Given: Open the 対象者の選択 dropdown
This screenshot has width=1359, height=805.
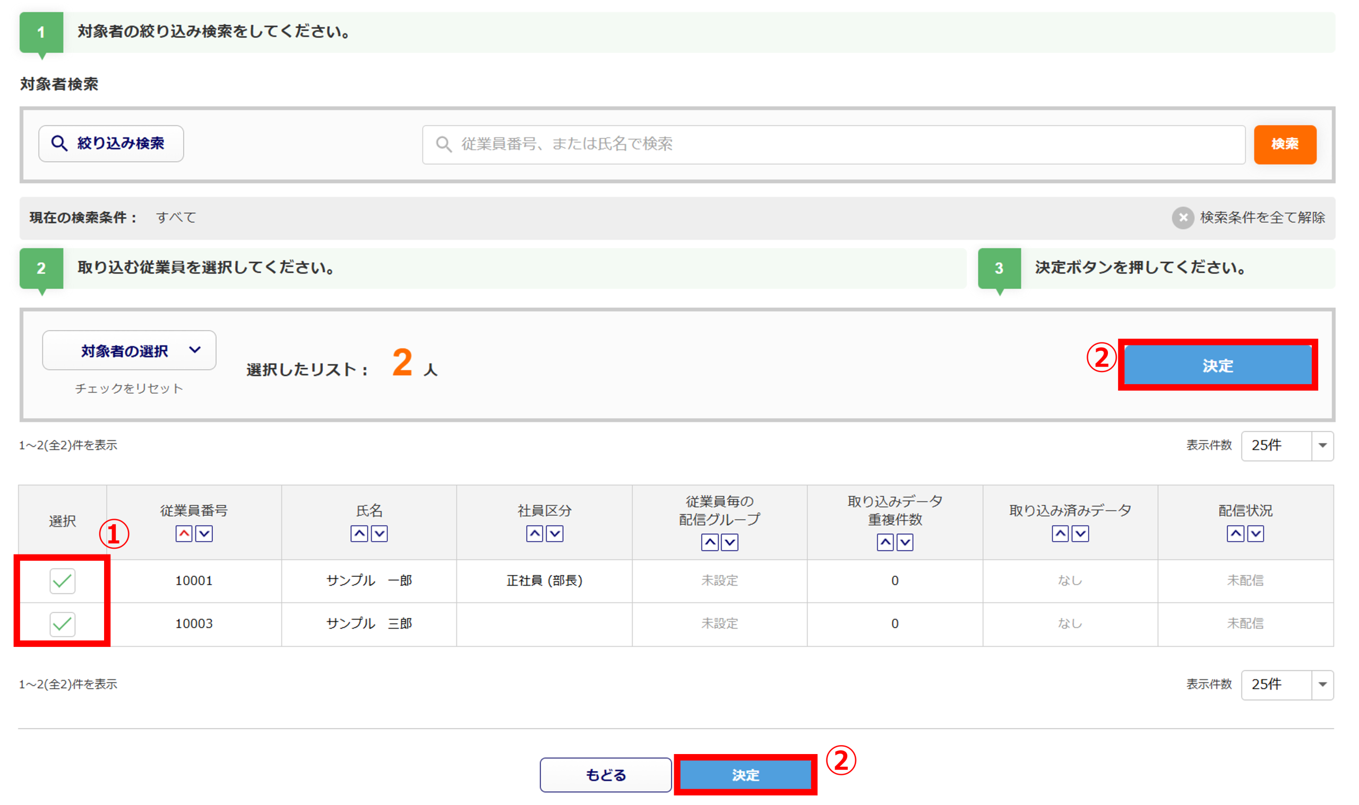Looking at the screenshot, I should pyautogui.click(x=129, y=350).
